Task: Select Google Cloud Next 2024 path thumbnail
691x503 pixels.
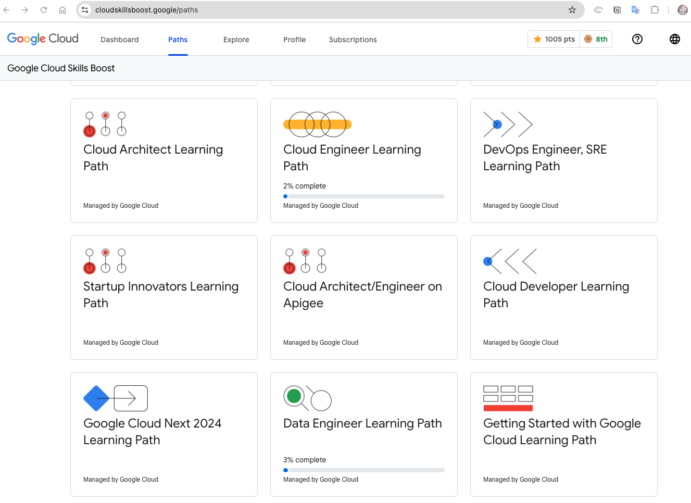Action: pyautogui.click(x=116, y=398)
